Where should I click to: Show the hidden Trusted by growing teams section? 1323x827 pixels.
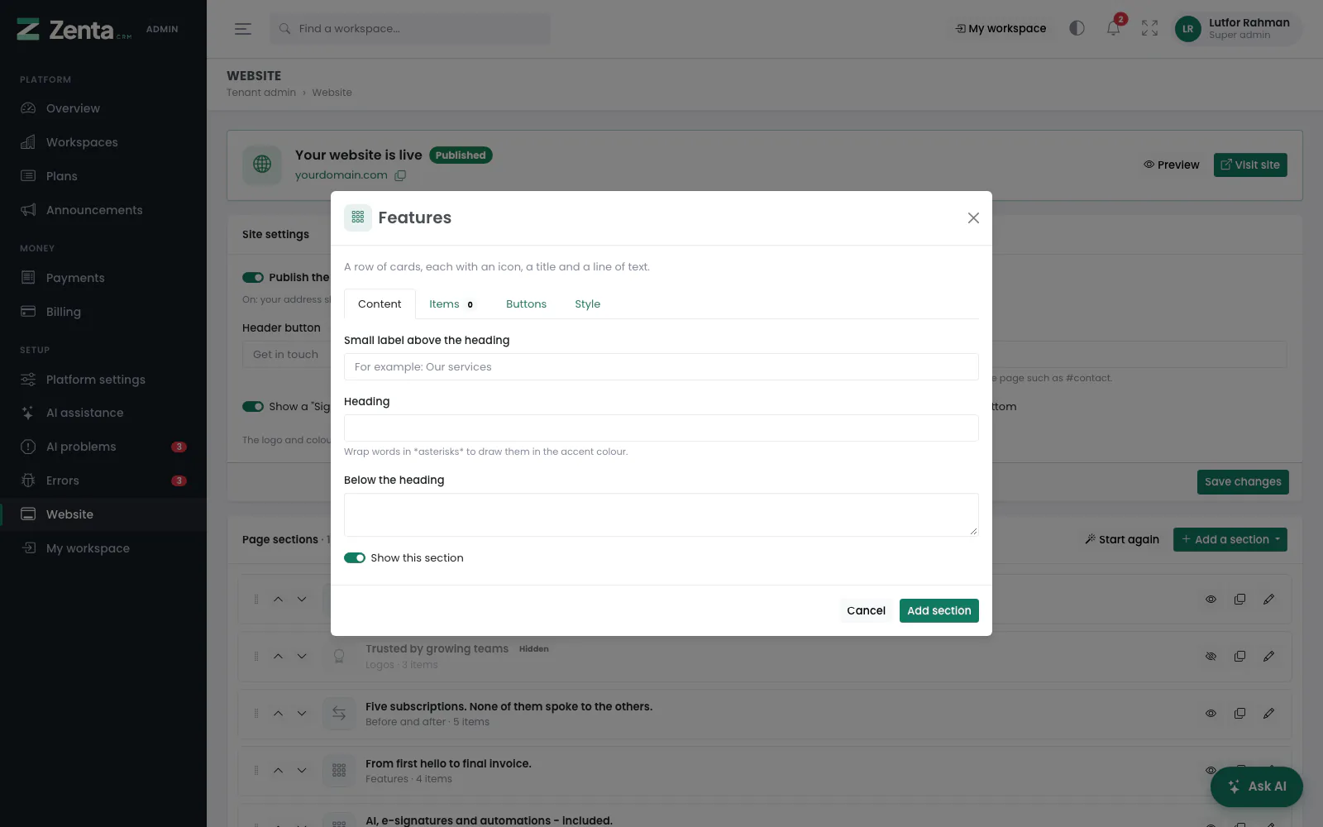click(1211, 657)
